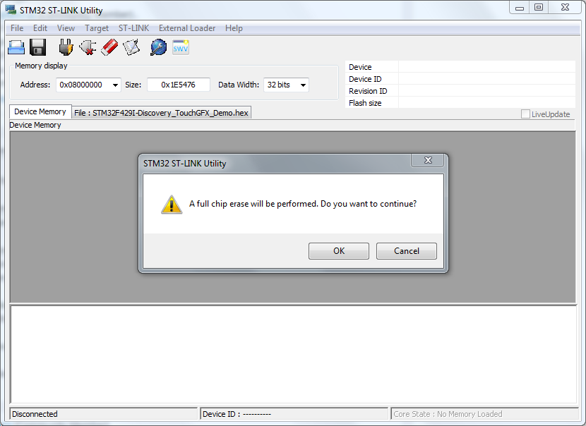Click the warning icon in the dialog

(x=172, y=205)
